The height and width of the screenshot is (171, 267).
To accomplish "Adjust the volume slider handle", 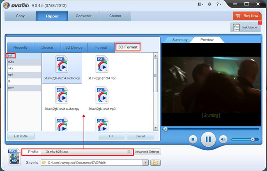I will pyautogui.click(x=253, y=139).
